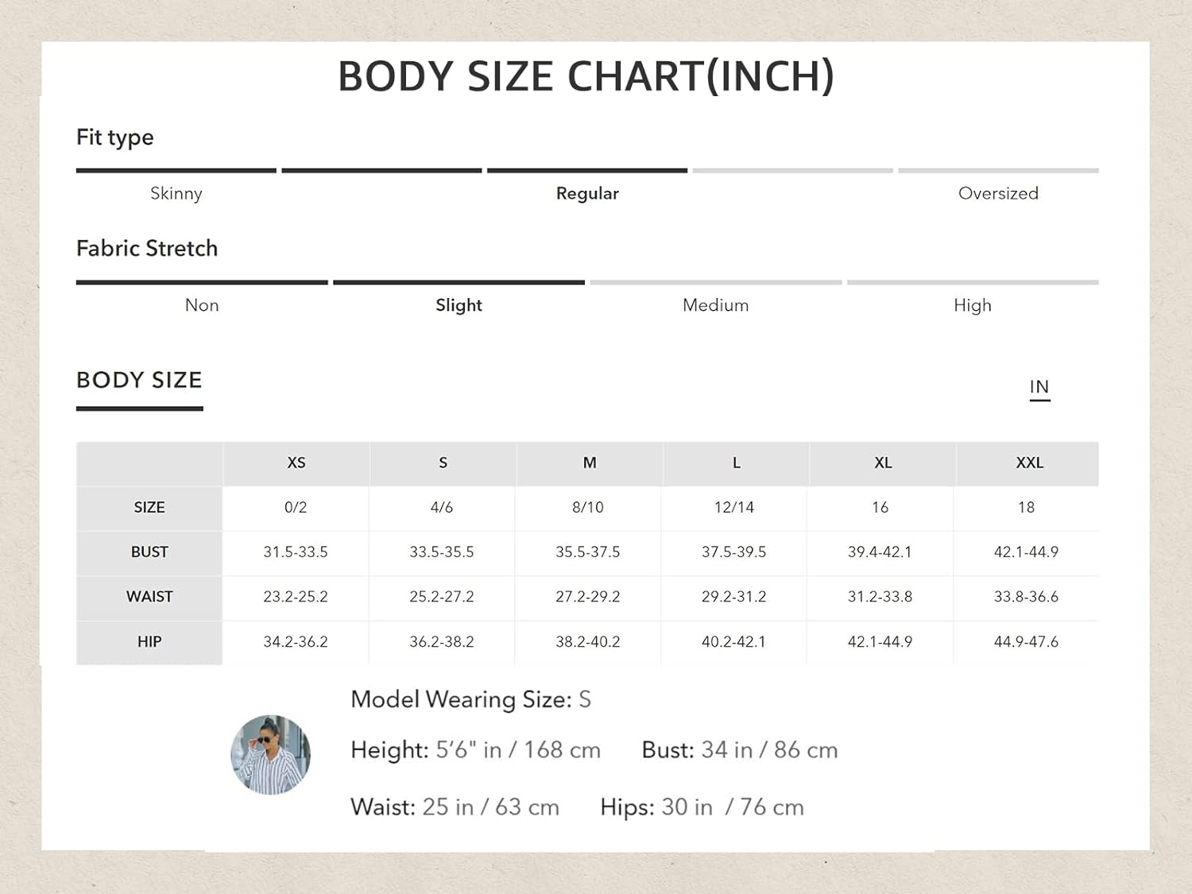Screen dimensions: 1192x894
Task: Click hip value 38.2-40.2
Action: click(588, 642)
